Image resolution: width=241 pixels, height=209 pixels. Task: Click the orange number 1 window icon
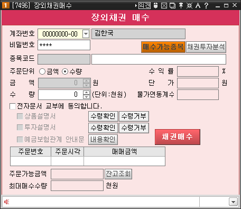pyautogui.click(x=5, y=5)
